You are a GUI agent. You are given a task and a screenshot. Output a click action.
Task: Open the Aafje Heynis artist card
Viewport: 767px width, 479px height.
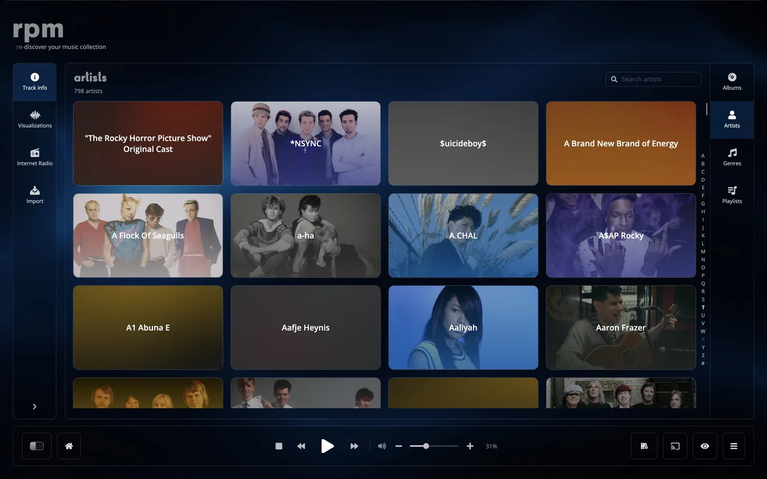point(305,328)
